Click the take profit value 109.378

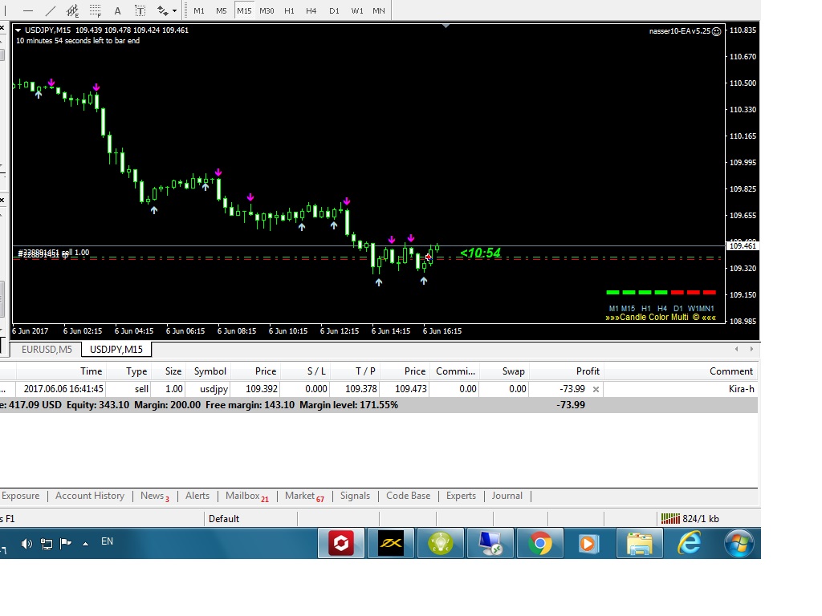click(360, 389)
